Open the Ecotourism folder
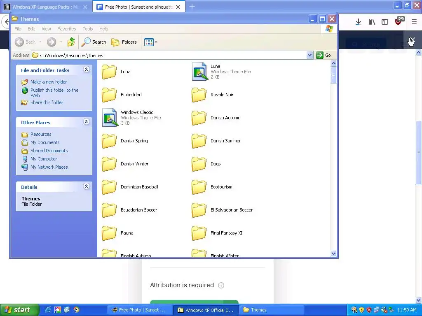The width and height of the screenshot is (422, 316). coord(212,187)
